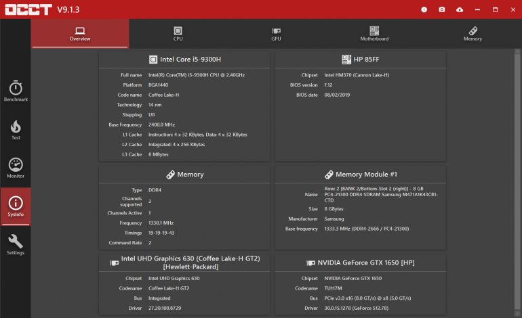Screen dimensions: 522x318
Task: Open the Test section with flame icon
Action: (16, 130)
